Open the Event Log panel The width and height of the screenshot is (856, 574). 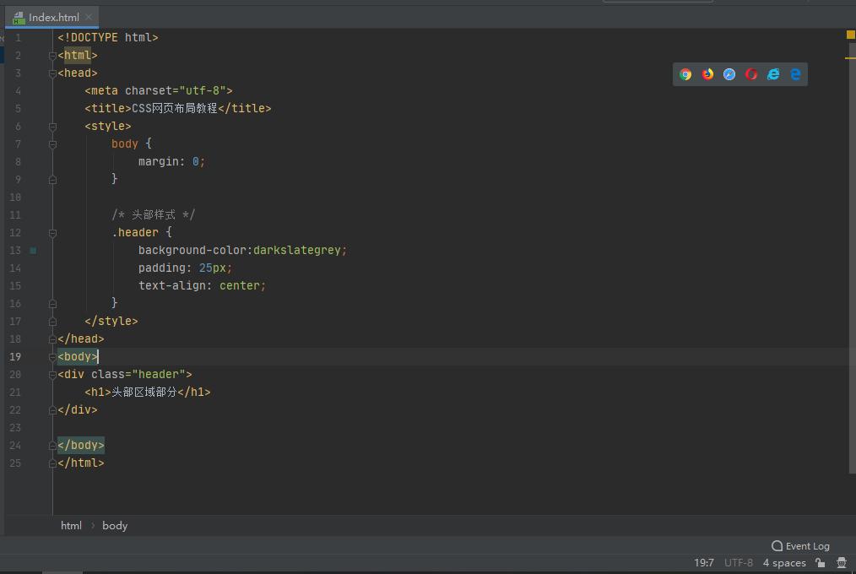(799, 546)
